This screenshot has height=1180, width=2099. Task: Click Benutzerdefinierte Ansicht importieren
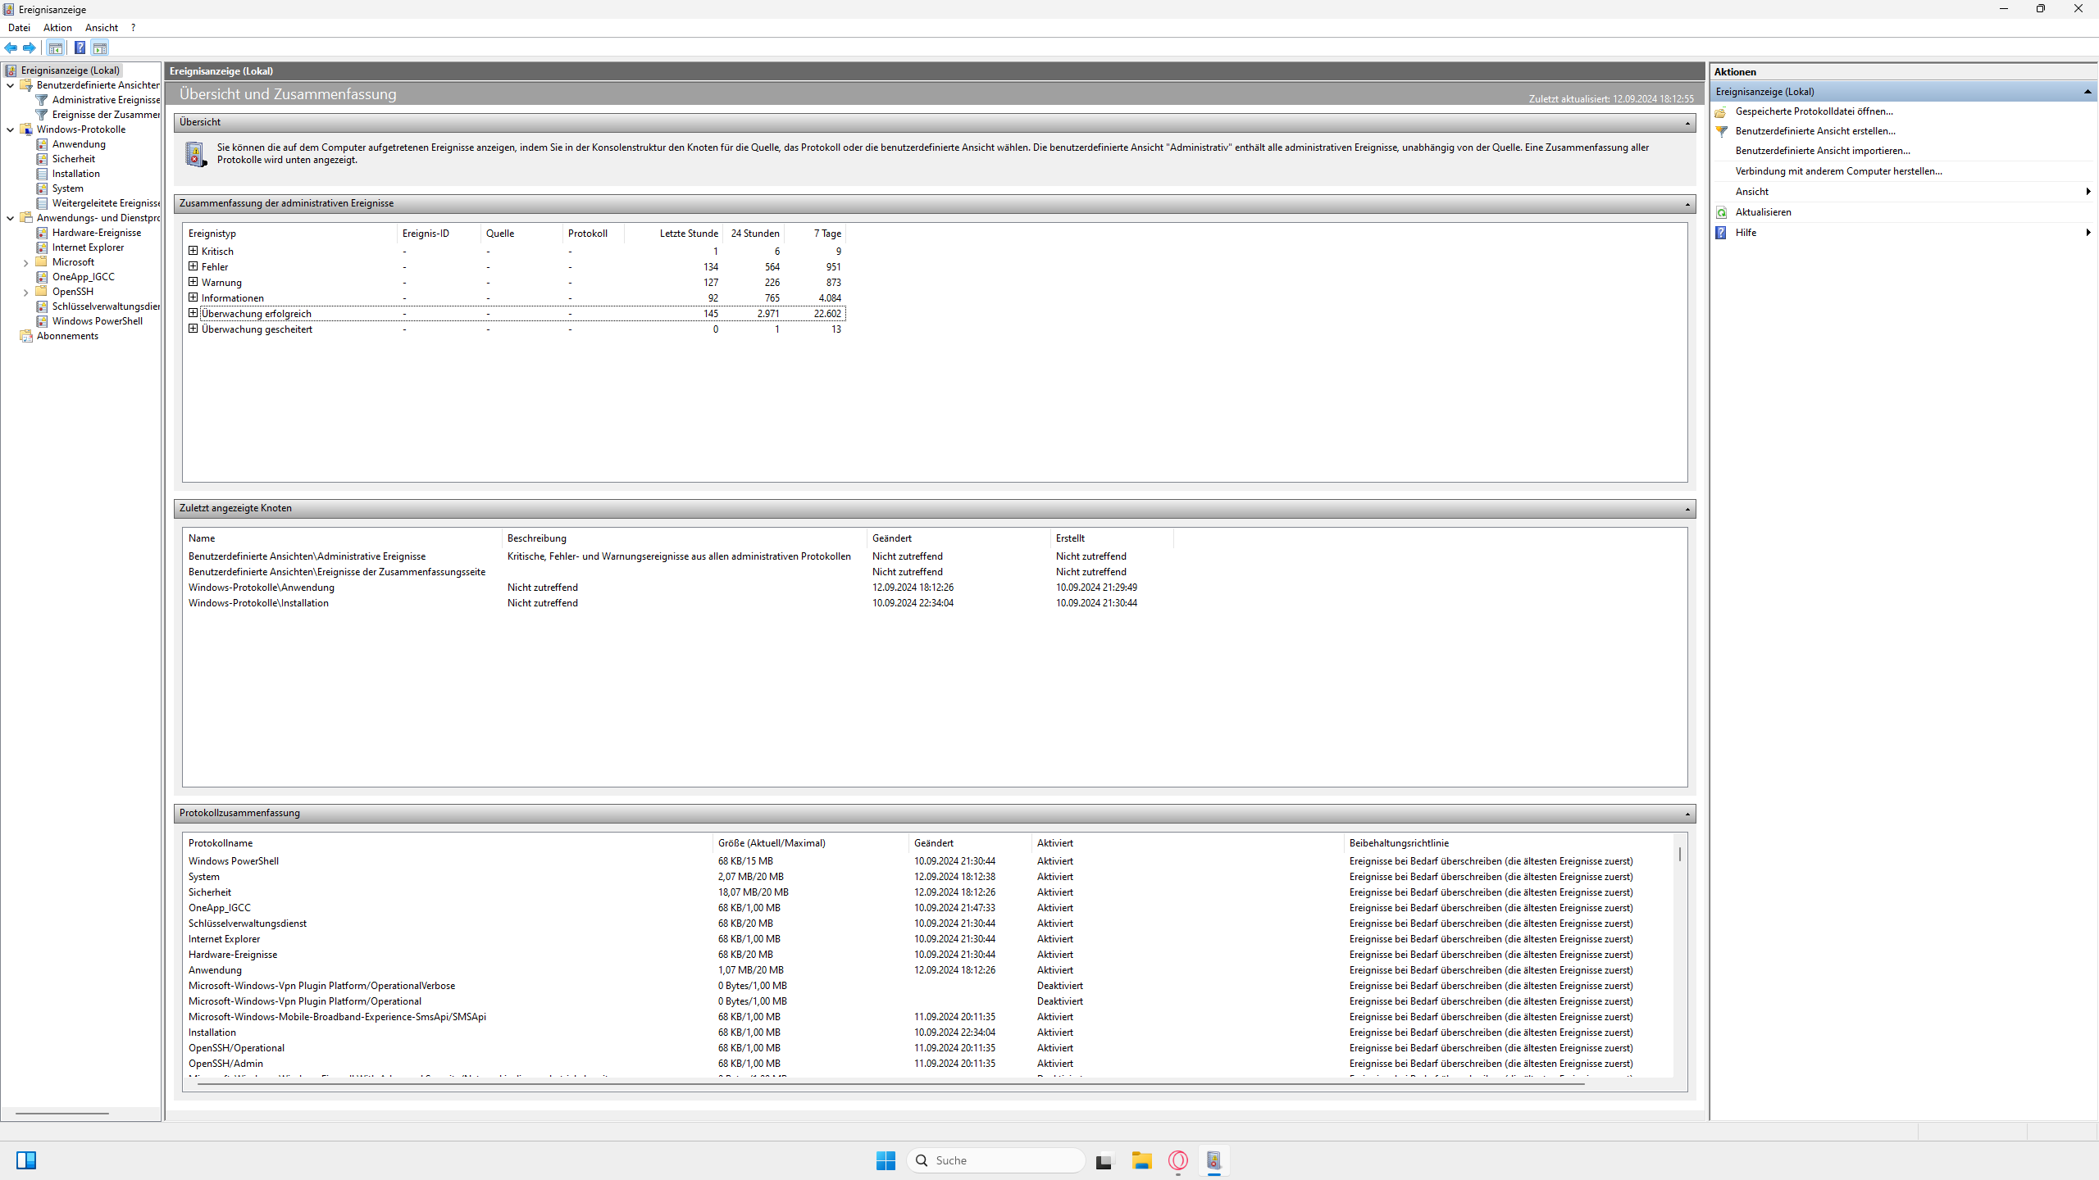tap(1823, 151)
